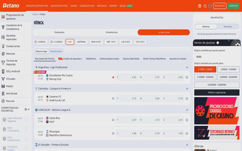This screenshot has height=151, width=242.
Task: Open stats icon for Estudiantes Rio Cuarto match
Action: coord(187,77)
